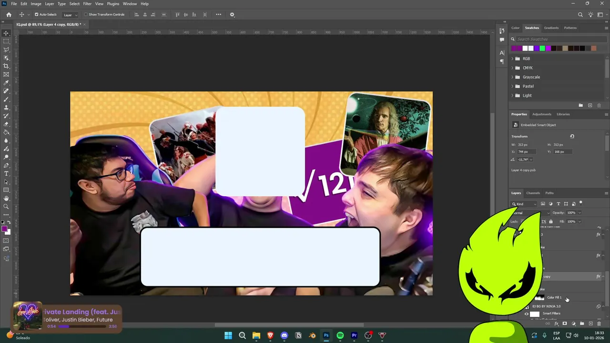The image size is (610, 343).
Task: Select the Clone Stamp tool
Action: click(x=6, y=107)
